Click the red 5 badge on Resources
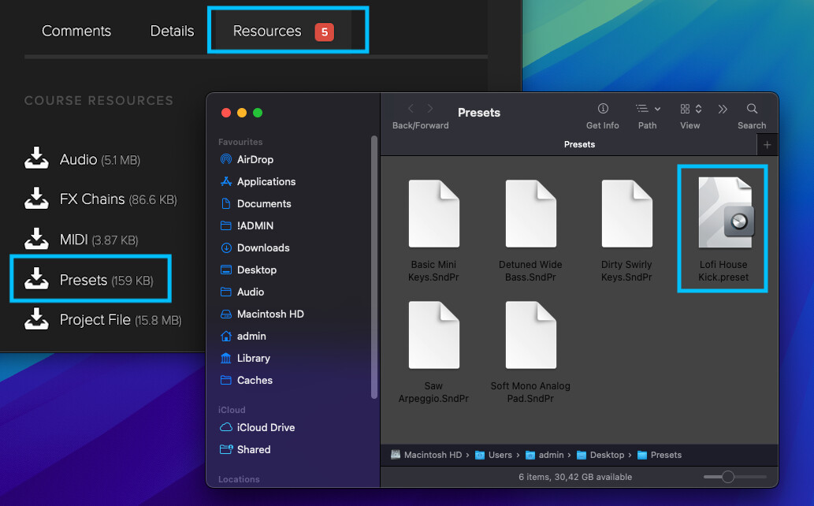 click(x=325, y=32)
